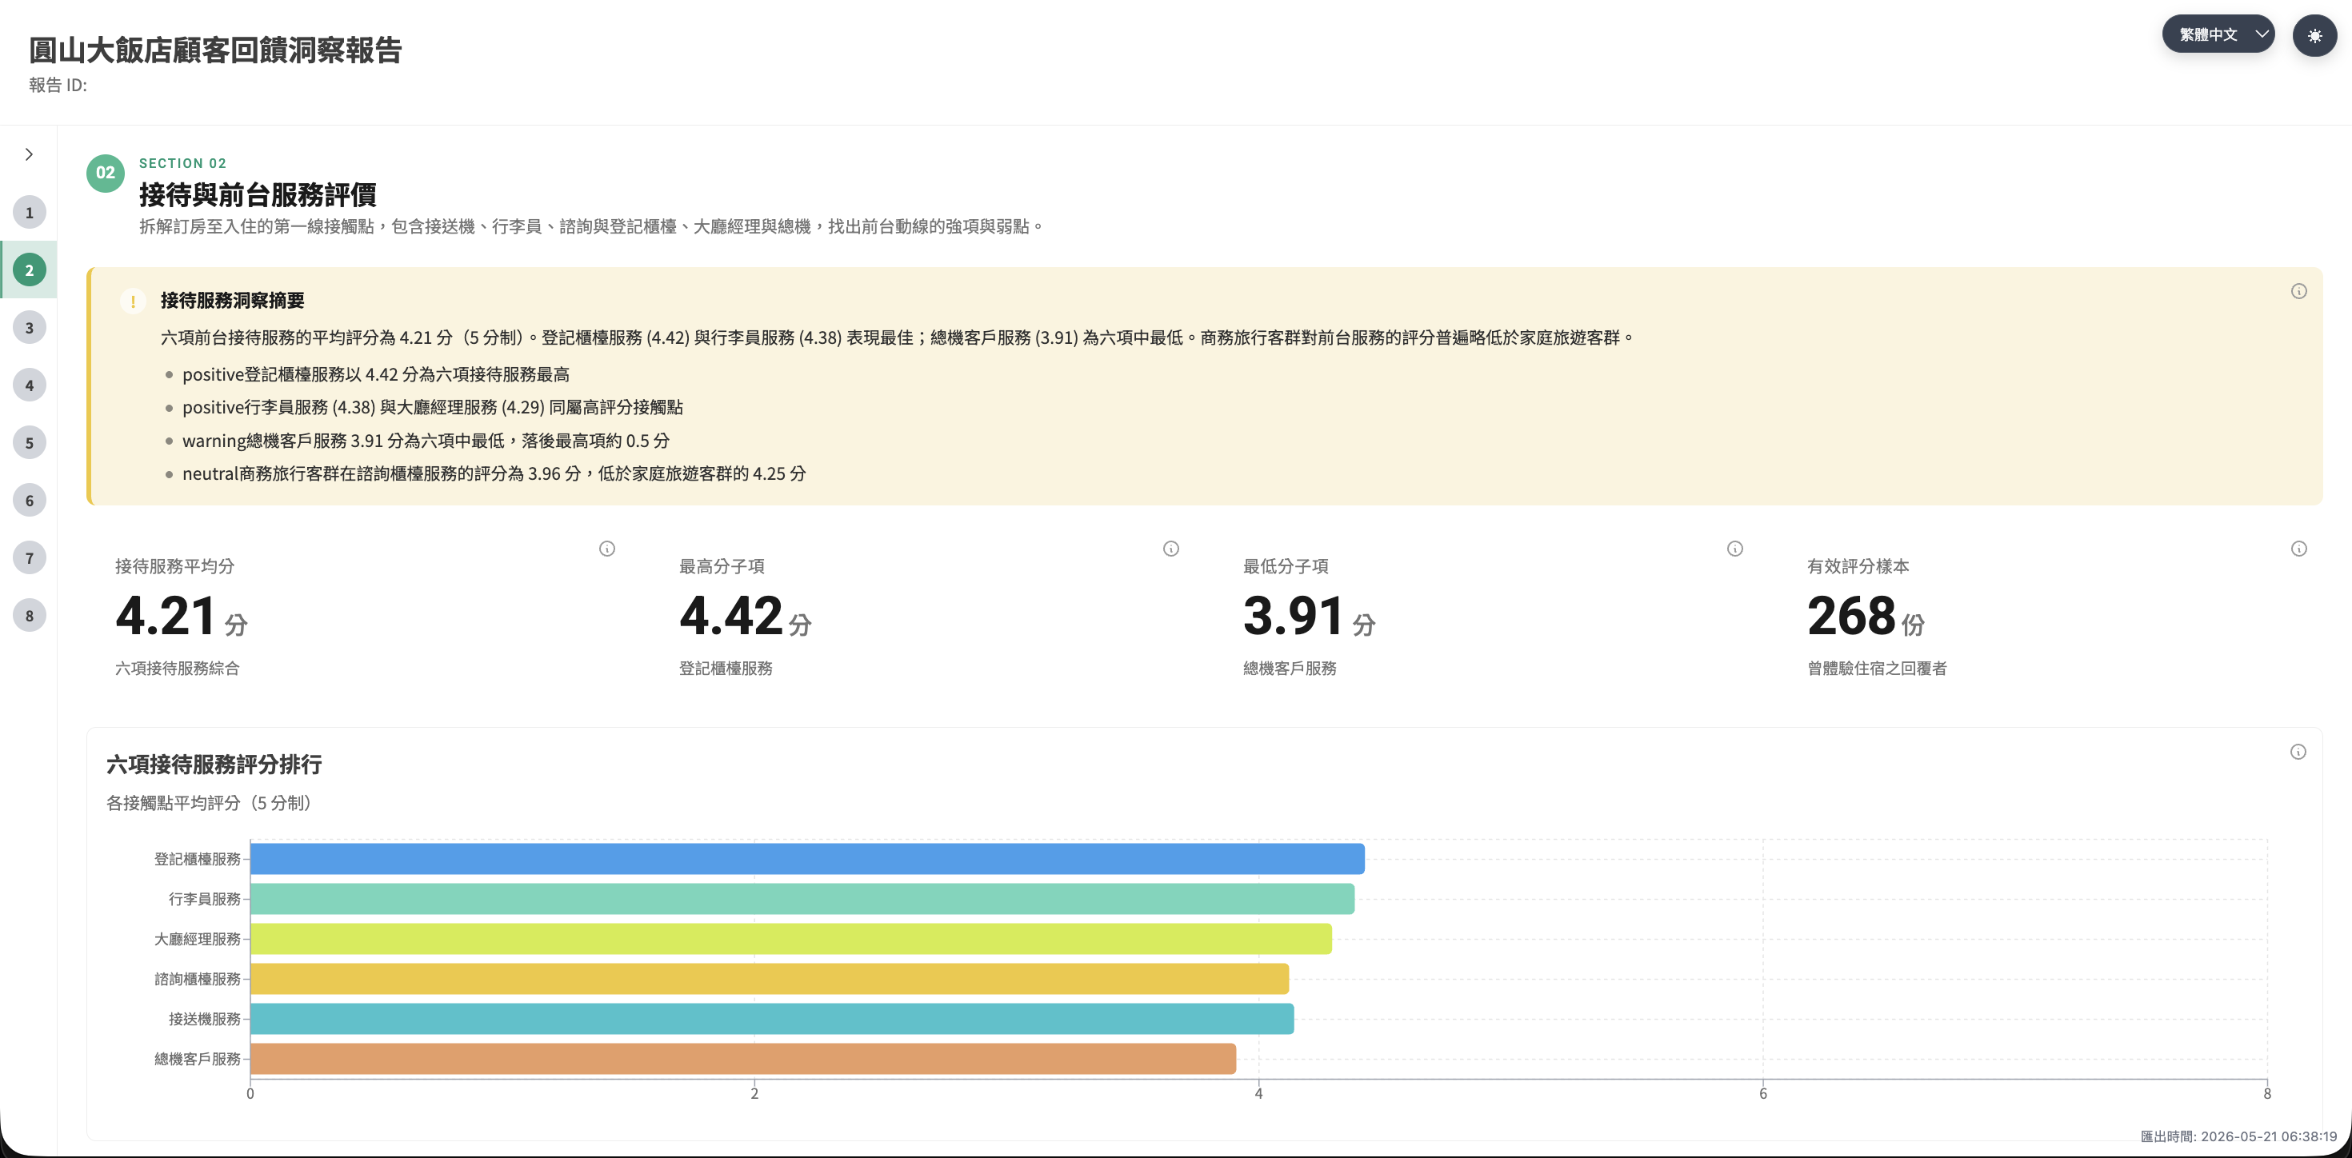The height and width of the screenshot is (1158, 2352).
Task: Click info icon on 最低分子項 card
Action: tap(1734, 549)
